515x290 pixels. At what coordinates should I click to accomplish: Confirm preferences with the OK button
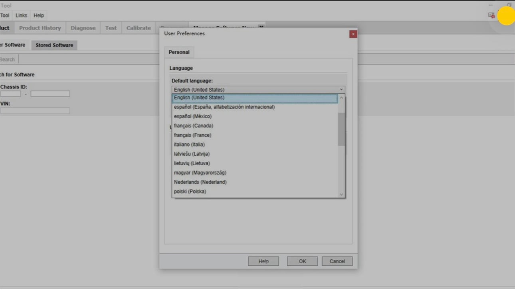click(x=302, y=261)
